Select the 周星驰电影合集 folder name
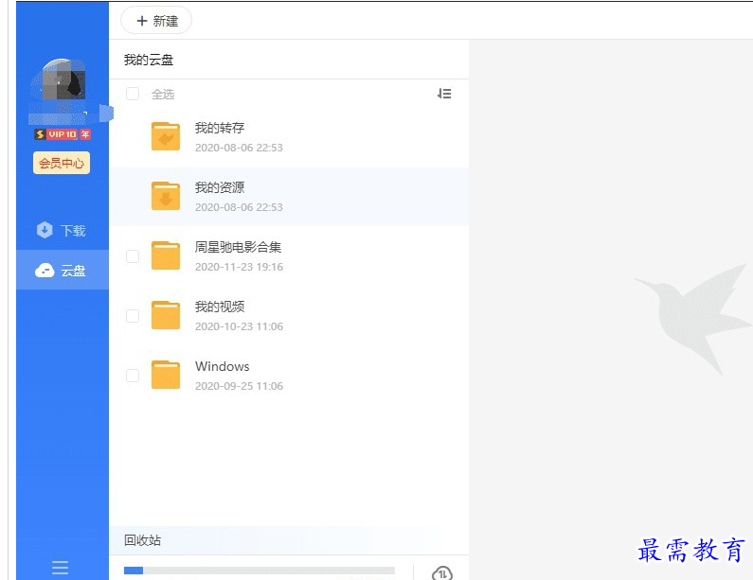The image size is (753, 580). pyautogui.click(x=238, y=247)
